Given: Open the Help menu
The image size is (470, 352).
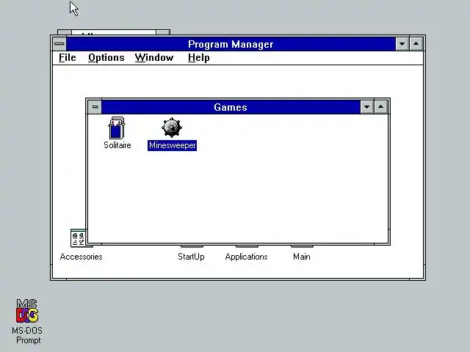Looking at the screenshot, I should pos(199,57).
